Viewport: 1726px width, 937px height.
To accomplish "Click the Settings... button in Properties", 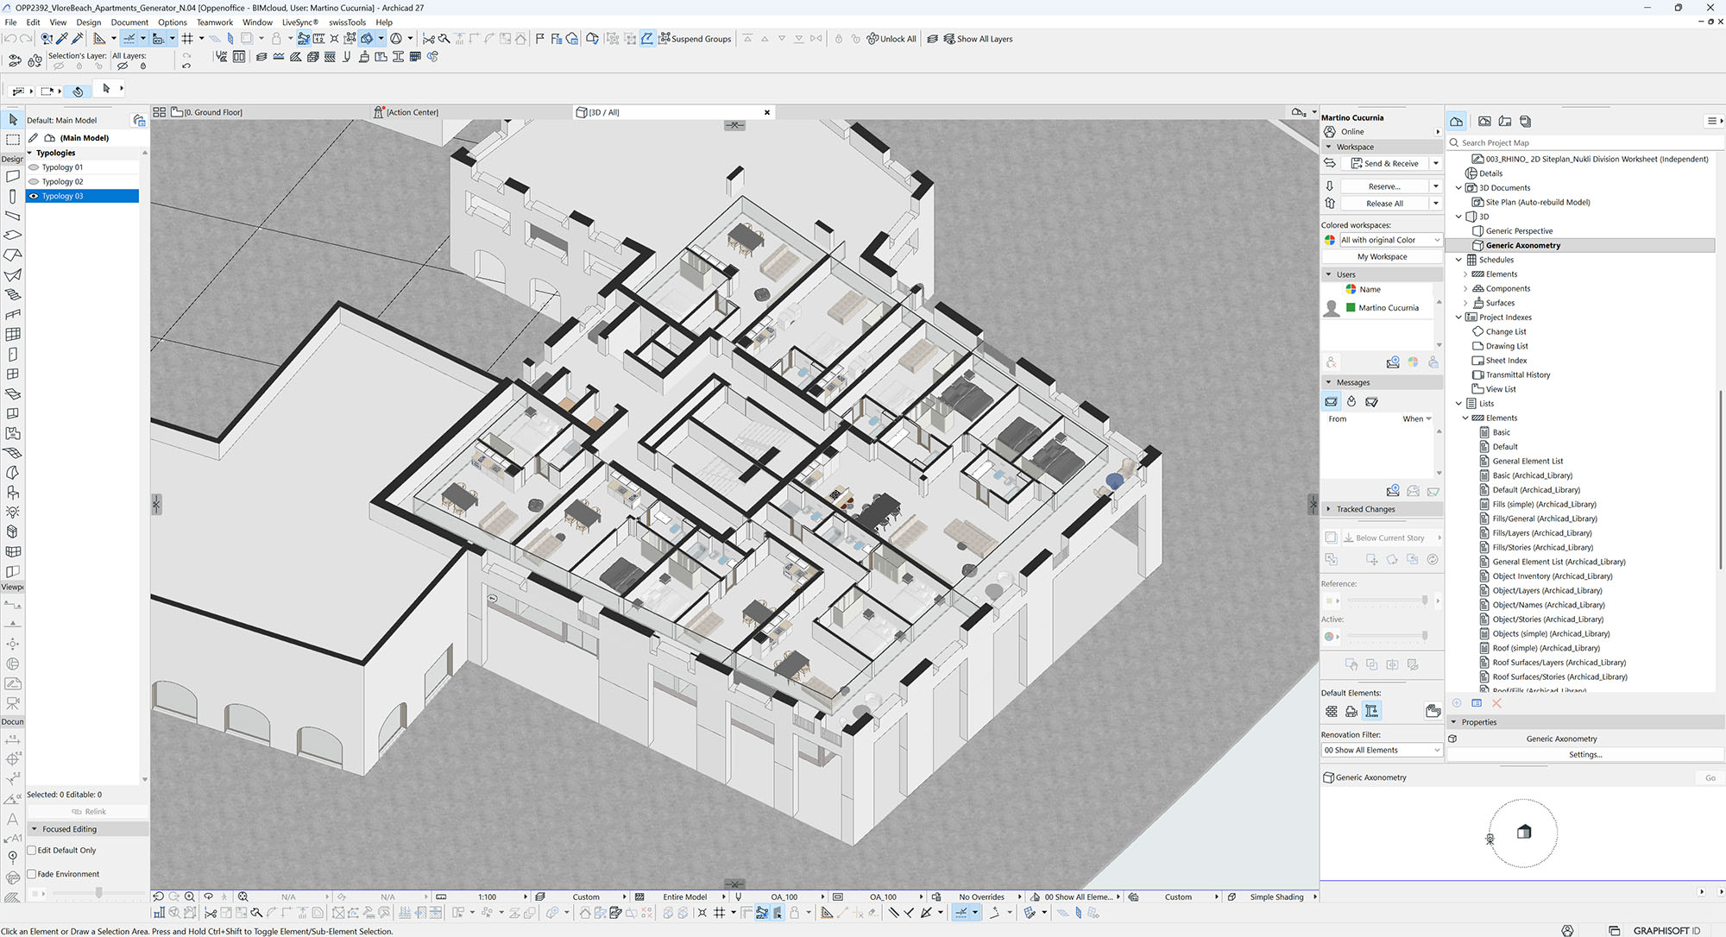I will 1584,754.
